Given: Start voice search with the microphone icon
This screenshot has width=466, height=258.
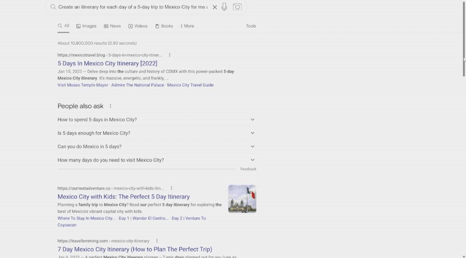Looking at the screenshot, I should coord(225,7).
